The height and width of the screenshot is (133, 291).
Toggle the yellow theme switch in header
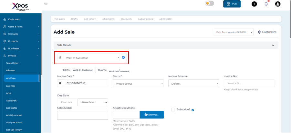coord(209,4)
